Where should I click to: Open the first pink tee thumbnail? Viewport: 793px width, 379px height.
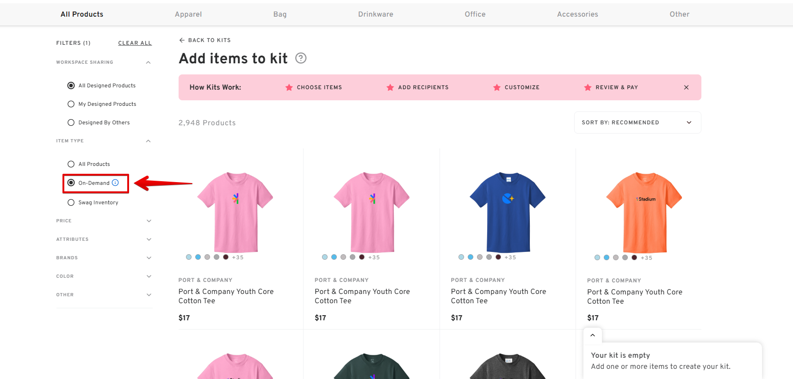point(235,212)
